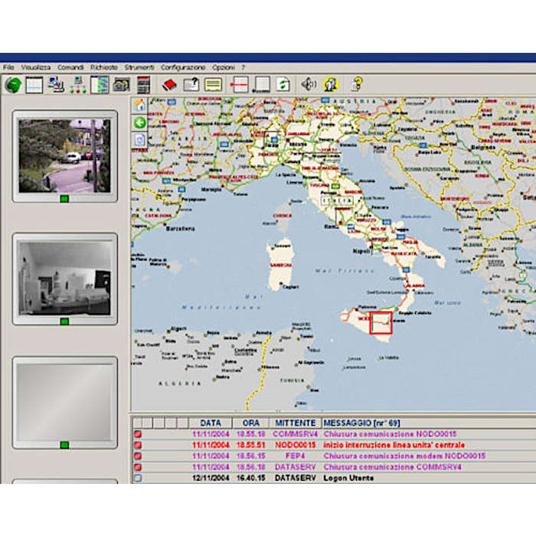Click the connected computers toolbar icon
Screen dimensions: 536x536
tap(56, 85)
